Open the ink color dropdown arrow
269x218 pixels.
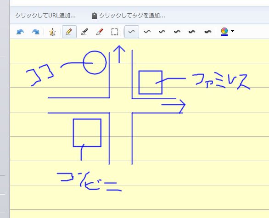point(232,31)
